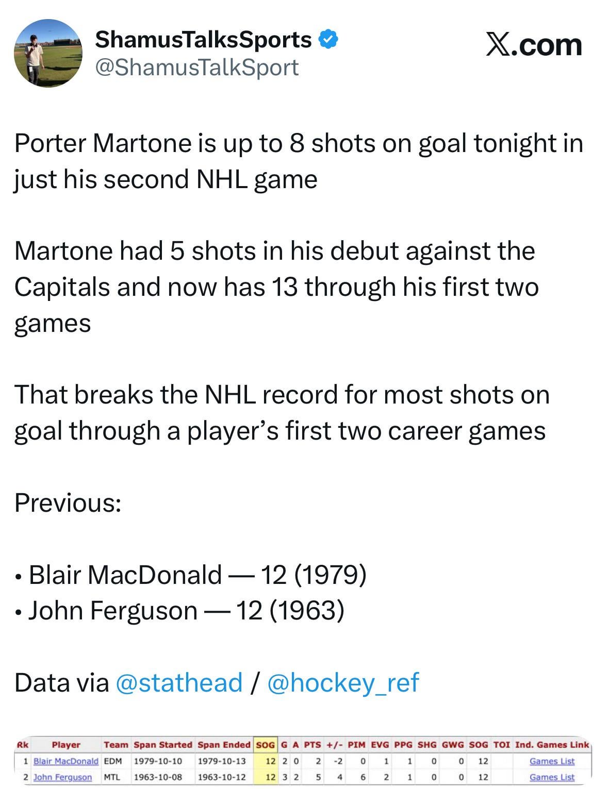Click the blue verified checkmark badge
The image size is (608, 789).
pos(329,39)
